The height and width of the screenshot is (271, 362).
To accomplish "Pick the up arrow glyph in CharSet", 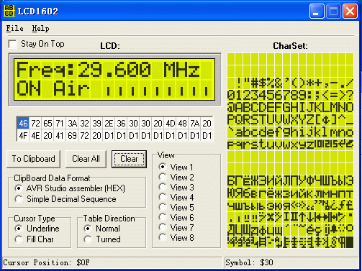I will [x=302, y=218].
